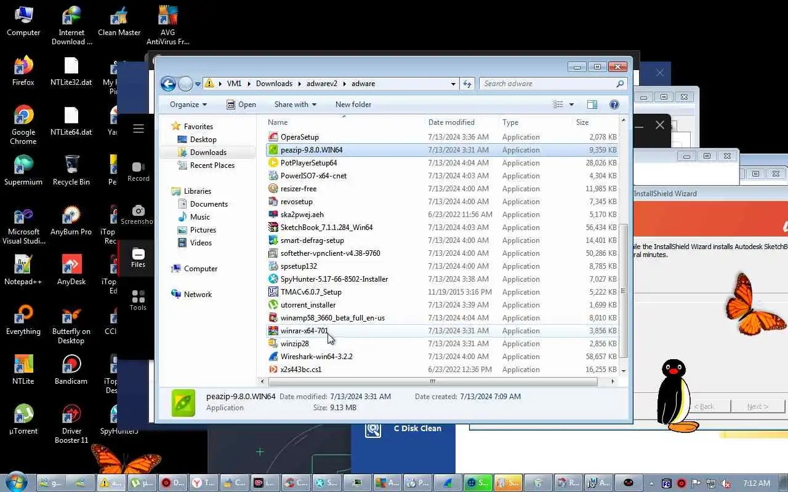Click the Explorer Back navigation button

[168, 84]
